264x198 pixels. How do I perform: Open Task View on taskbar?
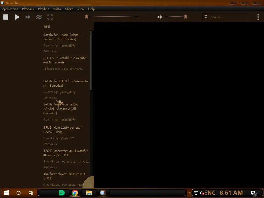pos(31,193)
